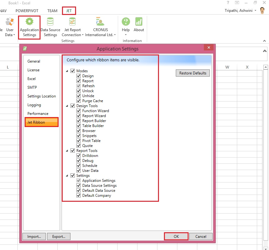Switch to the POWERPIVOT ribbon tab
The image size is (269, 250).
pyautogui.click(x=27, y=11)
